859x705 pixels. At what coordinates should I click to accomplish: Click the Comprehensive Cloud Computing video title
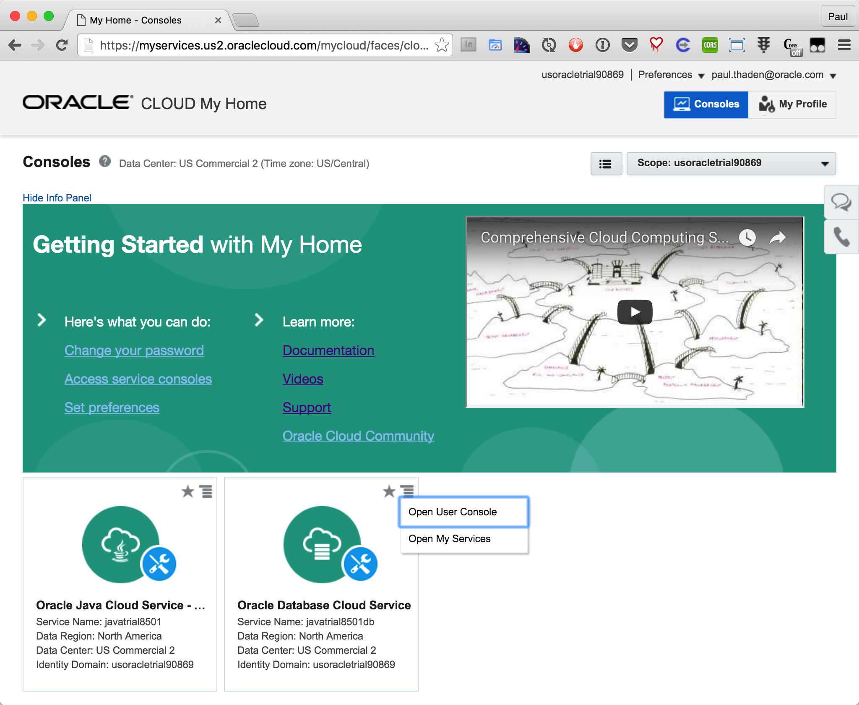604,238
